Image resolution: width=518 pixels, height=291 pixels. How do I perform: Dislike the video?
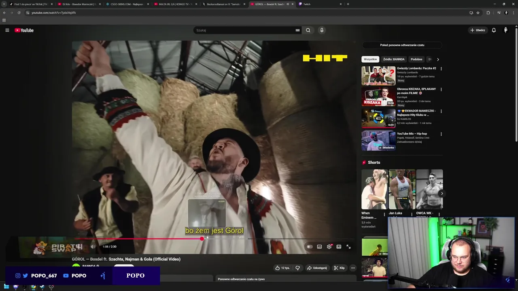pos(297,268)
